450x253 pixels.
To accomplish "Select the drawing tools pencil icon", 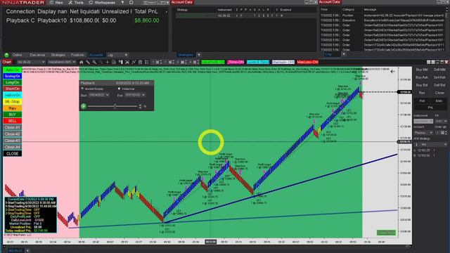I will pos(88,62).
